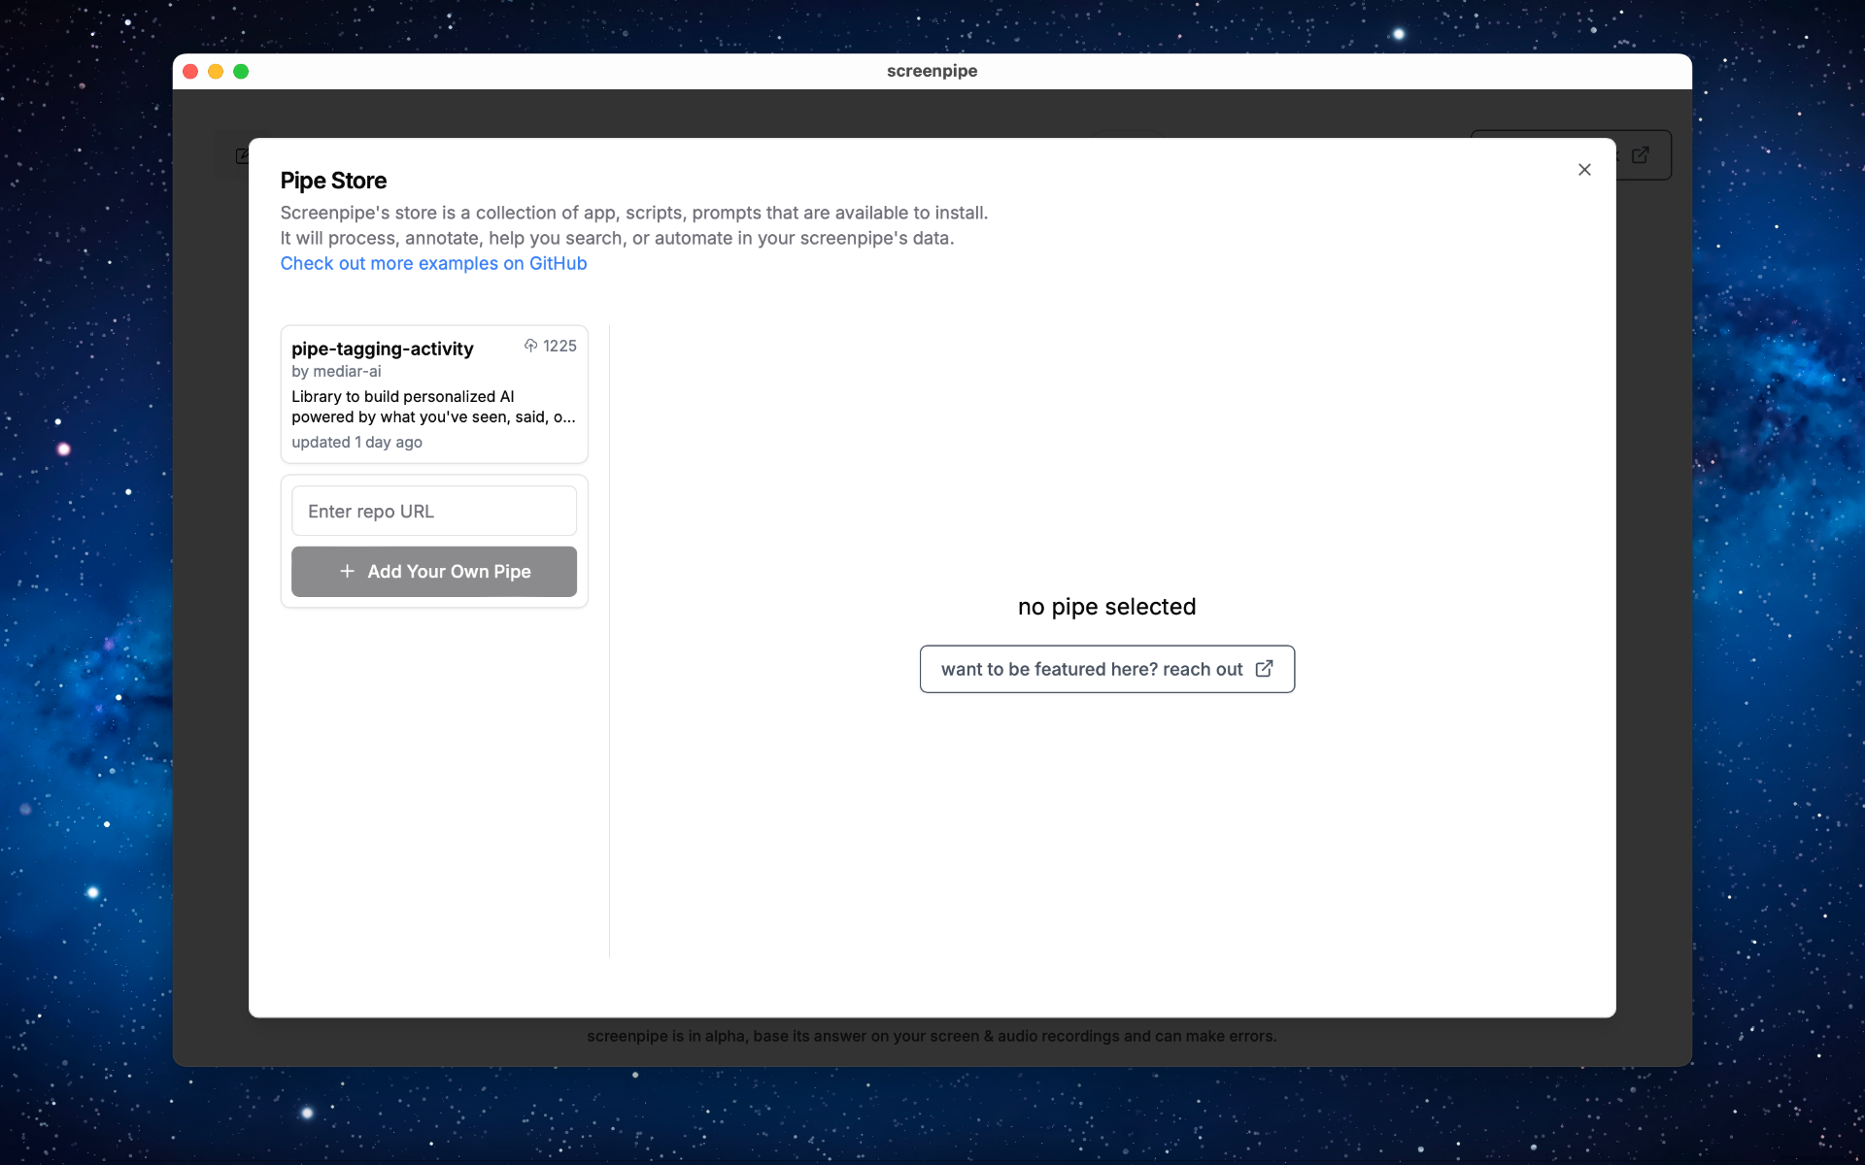Image resolution: width=1865 pixels, height=1165 pixels.
Task: Click the download cloud icon on the card
Action: [530, 346]
